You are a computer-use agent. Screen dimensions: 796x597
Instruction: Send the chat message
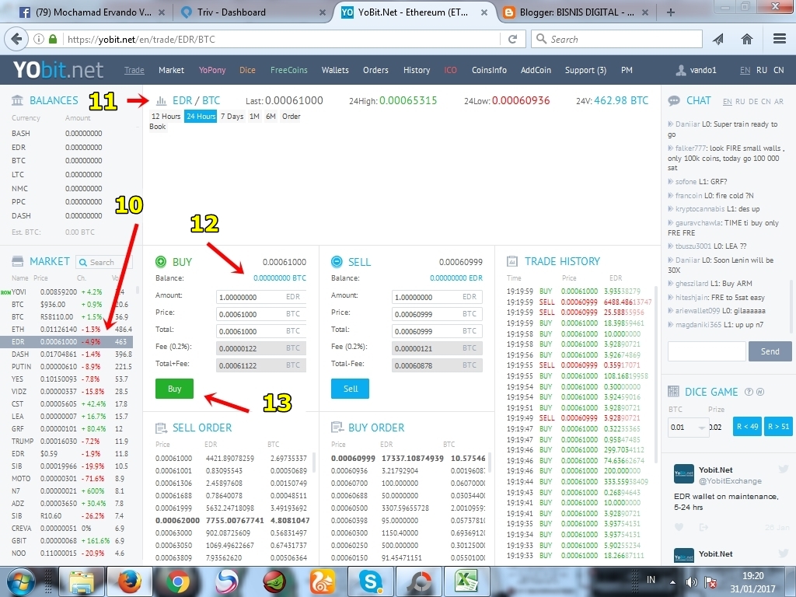pos(770,351)
